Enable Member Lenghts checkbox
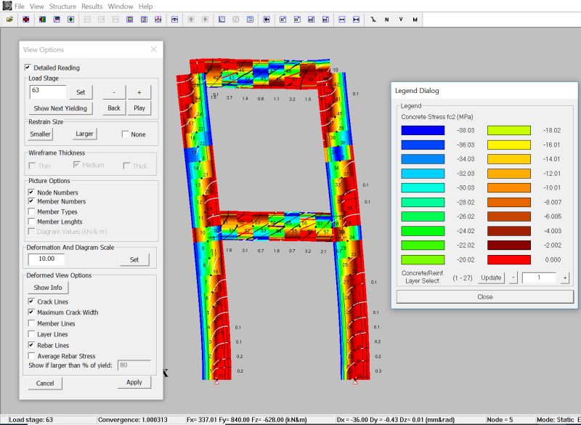This screenshot has width=581, height=425. (31, 221)
